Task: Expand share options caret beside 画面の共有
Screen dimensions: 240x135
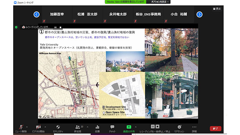Action: pos(136,127)
